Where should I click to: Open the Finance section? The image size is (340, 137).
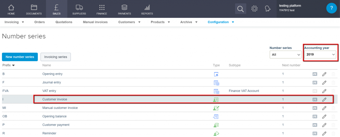coord(102,9)
